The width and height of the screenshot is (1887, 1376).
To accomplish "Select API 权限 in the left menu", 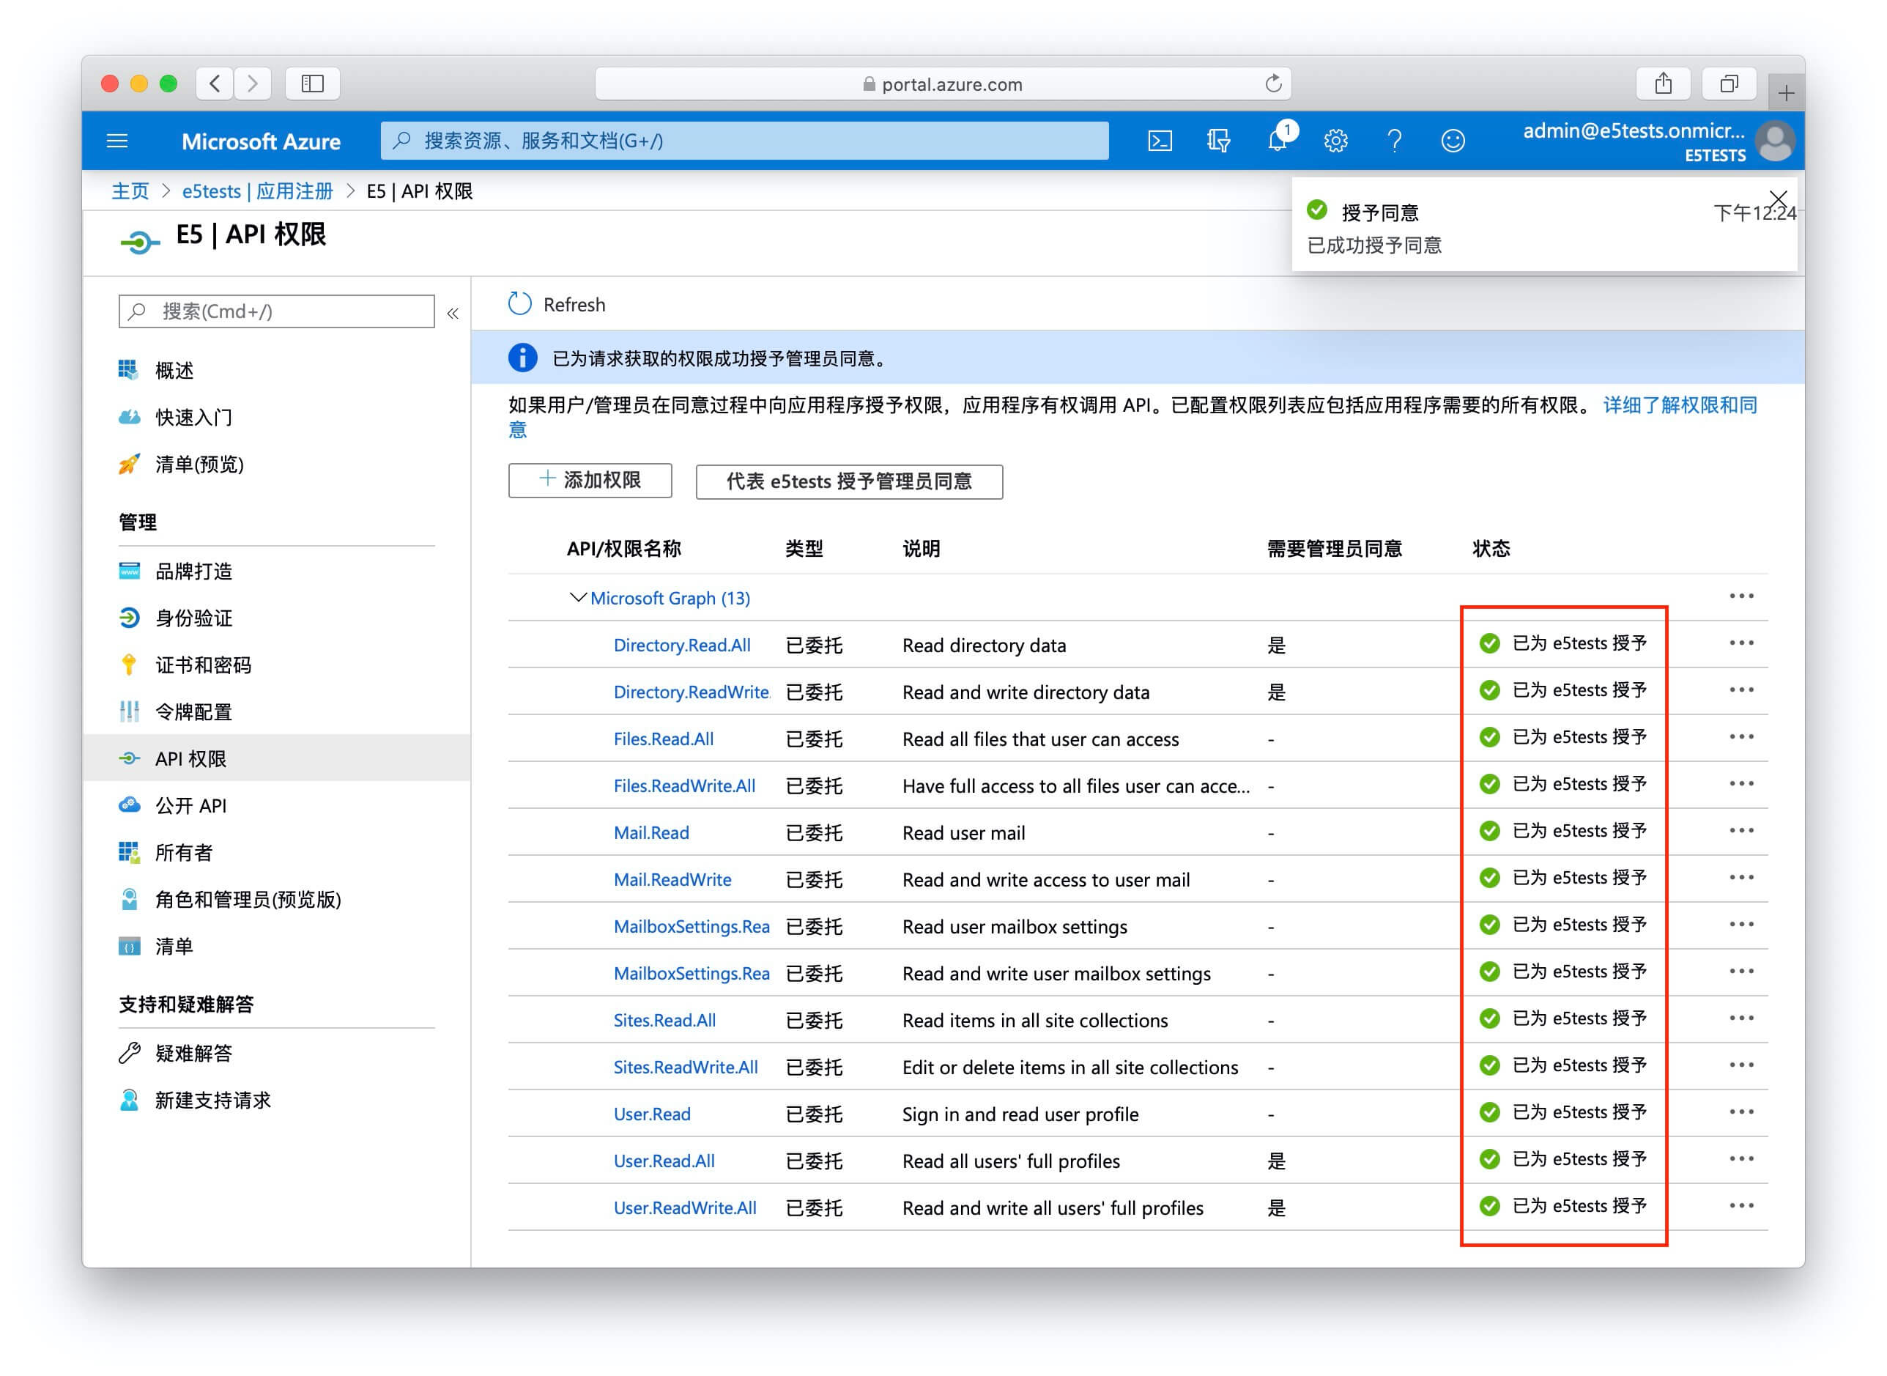I will [x=276, y=759].
